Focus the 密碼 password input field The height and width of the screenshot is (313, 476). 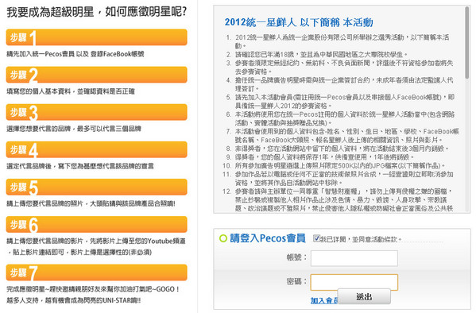[354, 282]
